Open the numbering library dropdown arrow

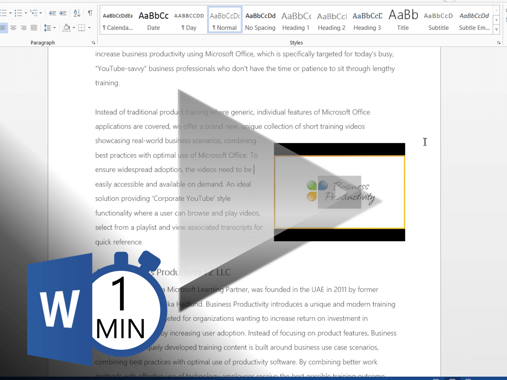(x=26, y=13)
